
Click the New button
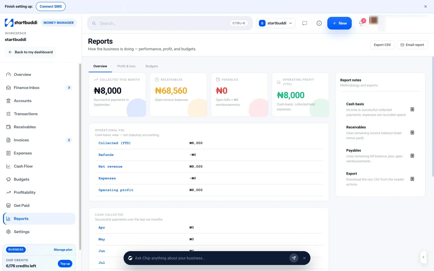coord(339,23)
